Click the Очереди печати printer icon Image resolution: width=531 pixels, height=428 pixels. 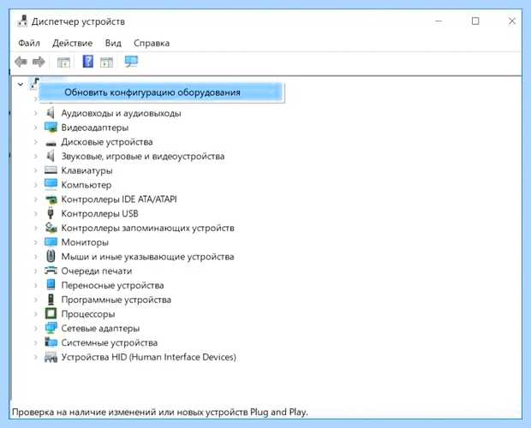[x=51, y=270]
